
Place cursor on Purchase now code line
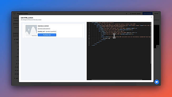click(x=106, y=38)
